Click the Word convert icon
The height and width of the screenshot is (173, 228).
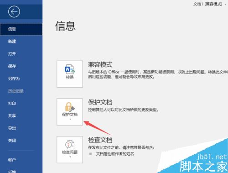point(70,69)
